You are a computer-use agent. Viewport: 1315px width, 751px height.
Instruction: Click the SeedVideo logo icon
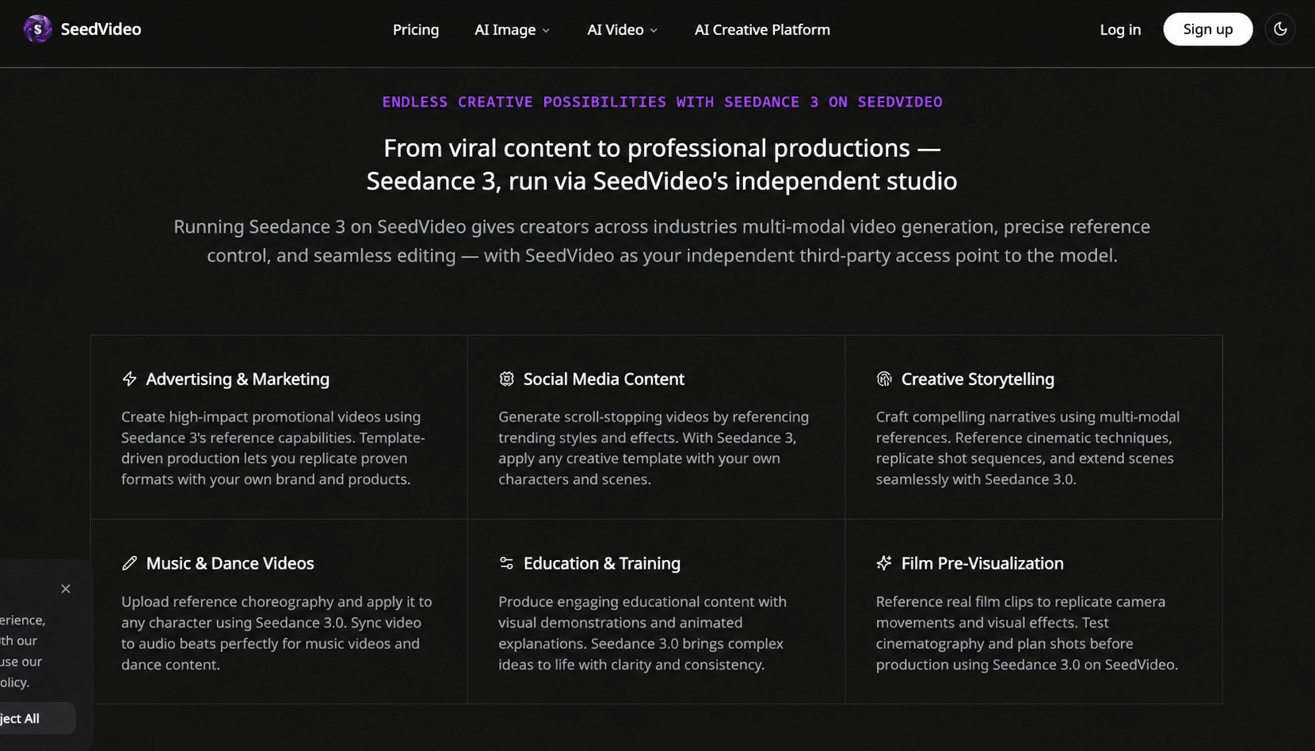tap(37, 29)
